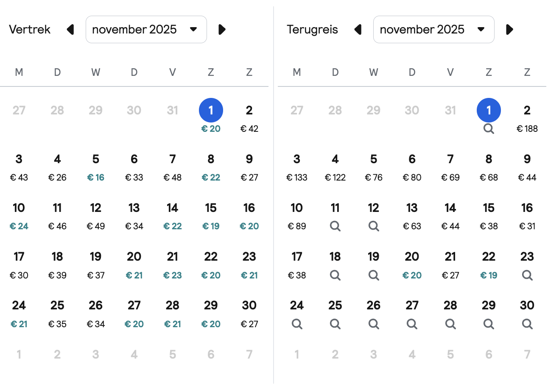Go to next departure month arrow
Viewport: 548px width, 384px height.
222,30
